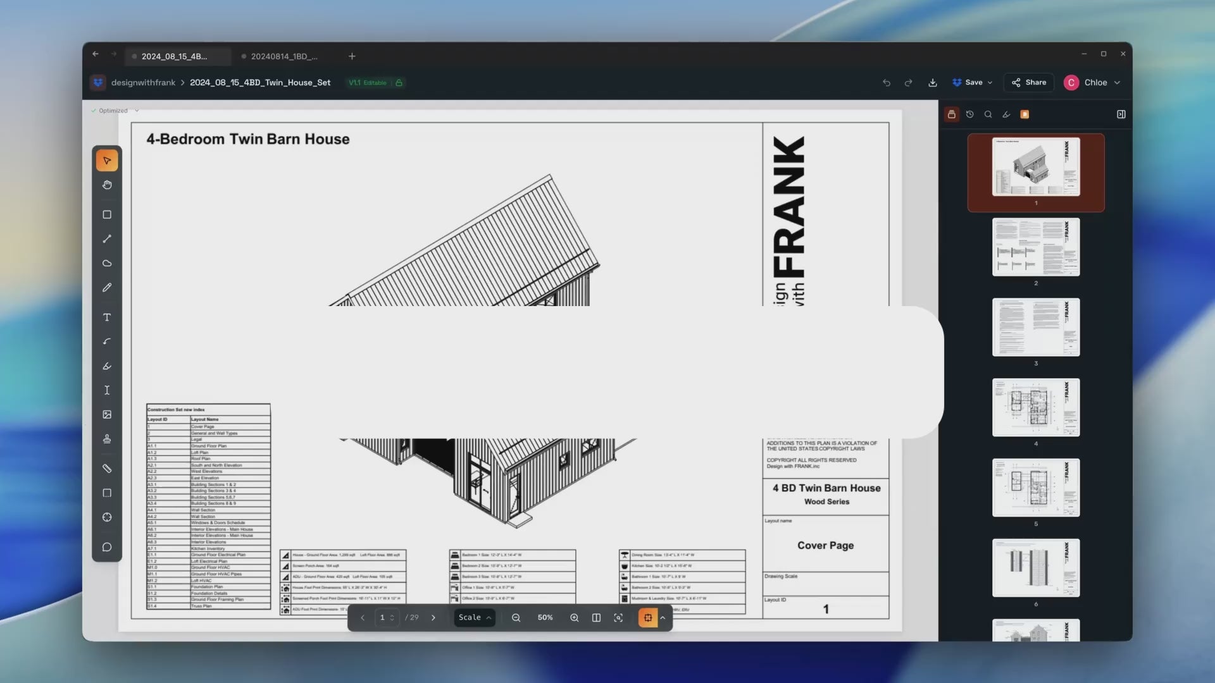Click the "4-Bedroom Twin Barn House" heading

[248, 139]
